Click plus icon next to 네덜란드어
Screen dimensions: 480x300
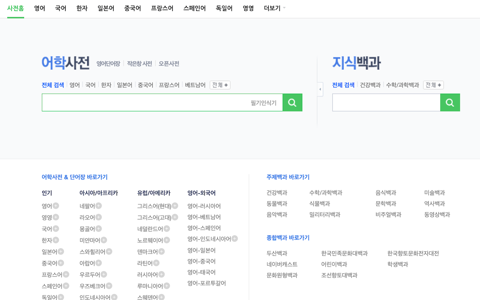167,228
